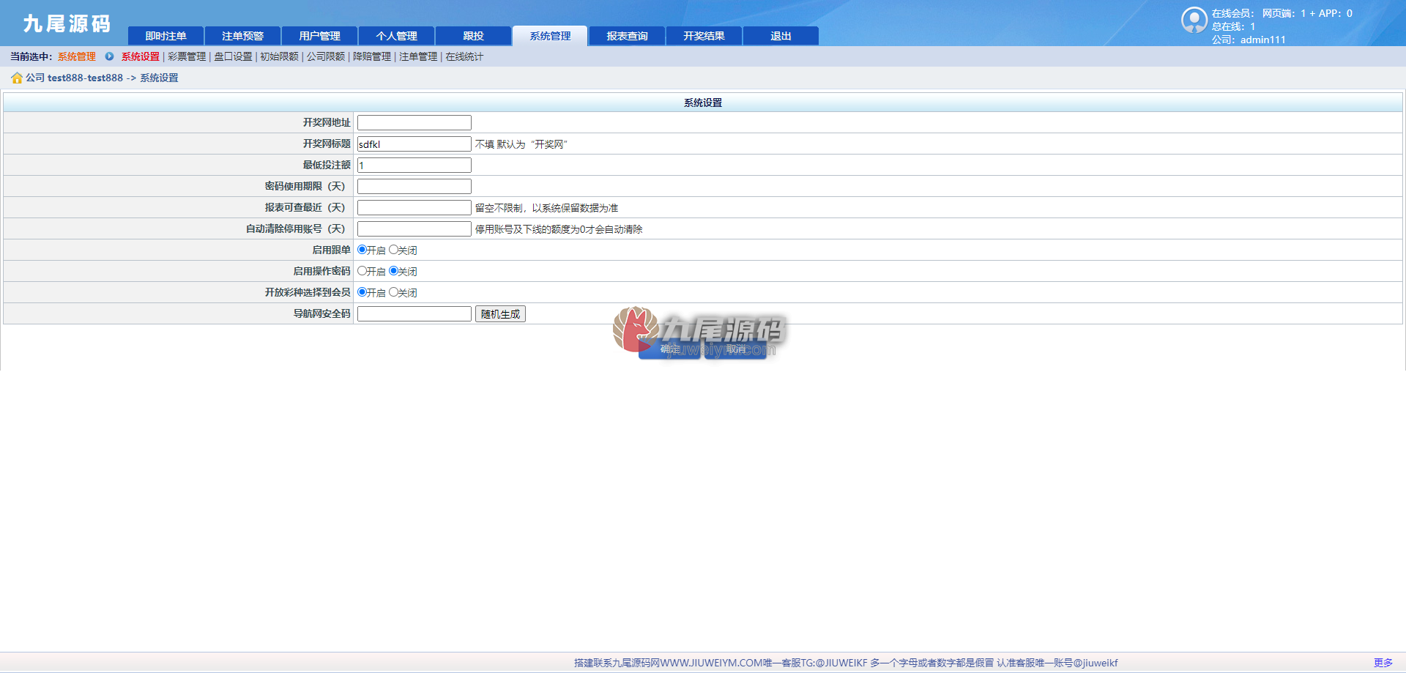Open the 报表查询 tab
This screenshot has width=1406, height=673.
[x=627, y=36]
